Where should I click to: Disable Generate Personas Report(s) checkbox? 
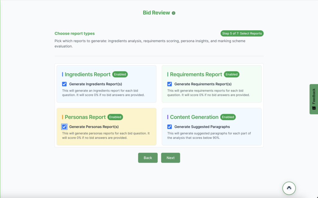pos(64,127)
